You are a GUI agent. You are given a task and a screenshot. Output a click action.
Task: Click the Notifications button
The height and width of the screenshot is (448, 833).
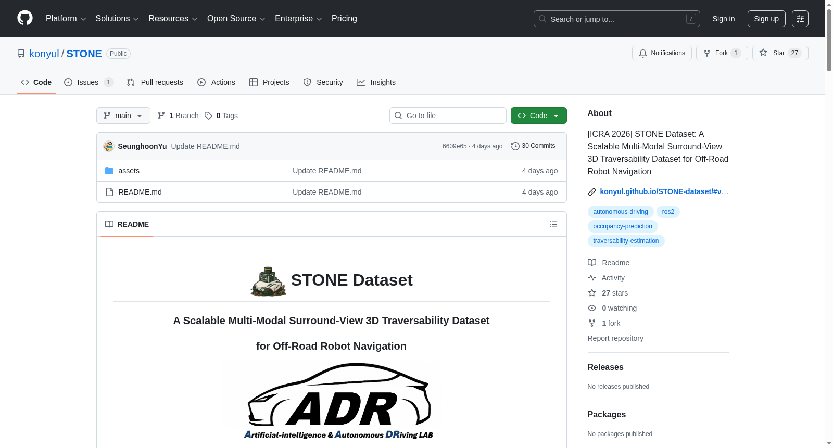pos(662,53)
